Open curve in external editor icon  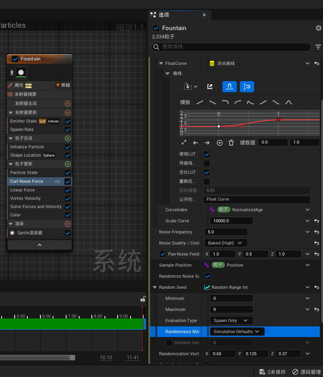point(210,87)
